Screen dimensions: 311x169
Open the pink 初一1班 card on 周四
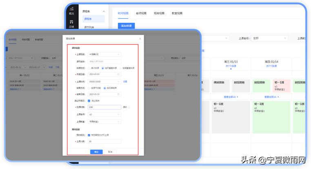tap(282, 86)
